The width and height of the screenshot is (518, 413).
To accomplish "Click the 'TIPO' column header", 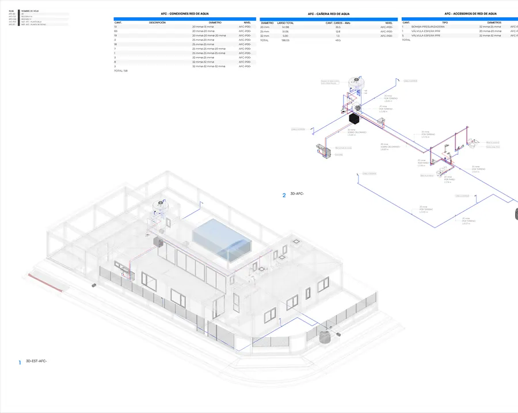I will click(445, 23).
